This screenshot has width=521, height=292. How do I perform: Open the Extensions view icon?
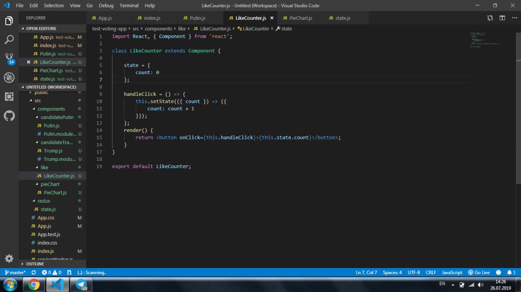click(x=9, y=97)
